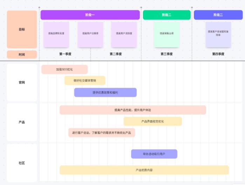Select the purple 阶段一 phase header
Viewport: 245px width, 185px height.
[x=90, y=15]
